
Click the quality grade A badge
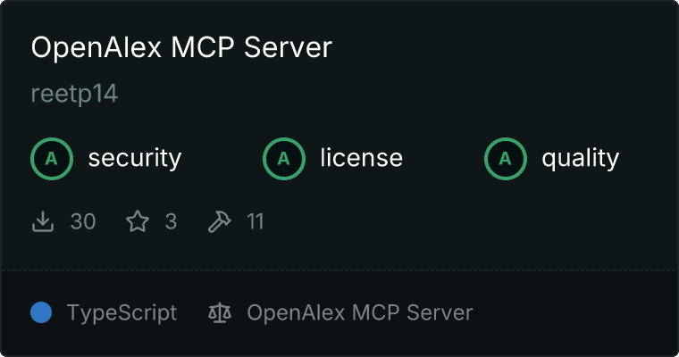(506, 159)
